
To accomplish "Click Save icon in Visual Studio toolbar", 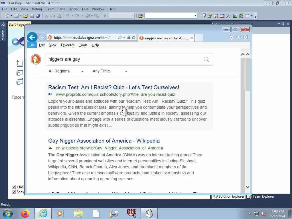I will [x=32, y=16].
